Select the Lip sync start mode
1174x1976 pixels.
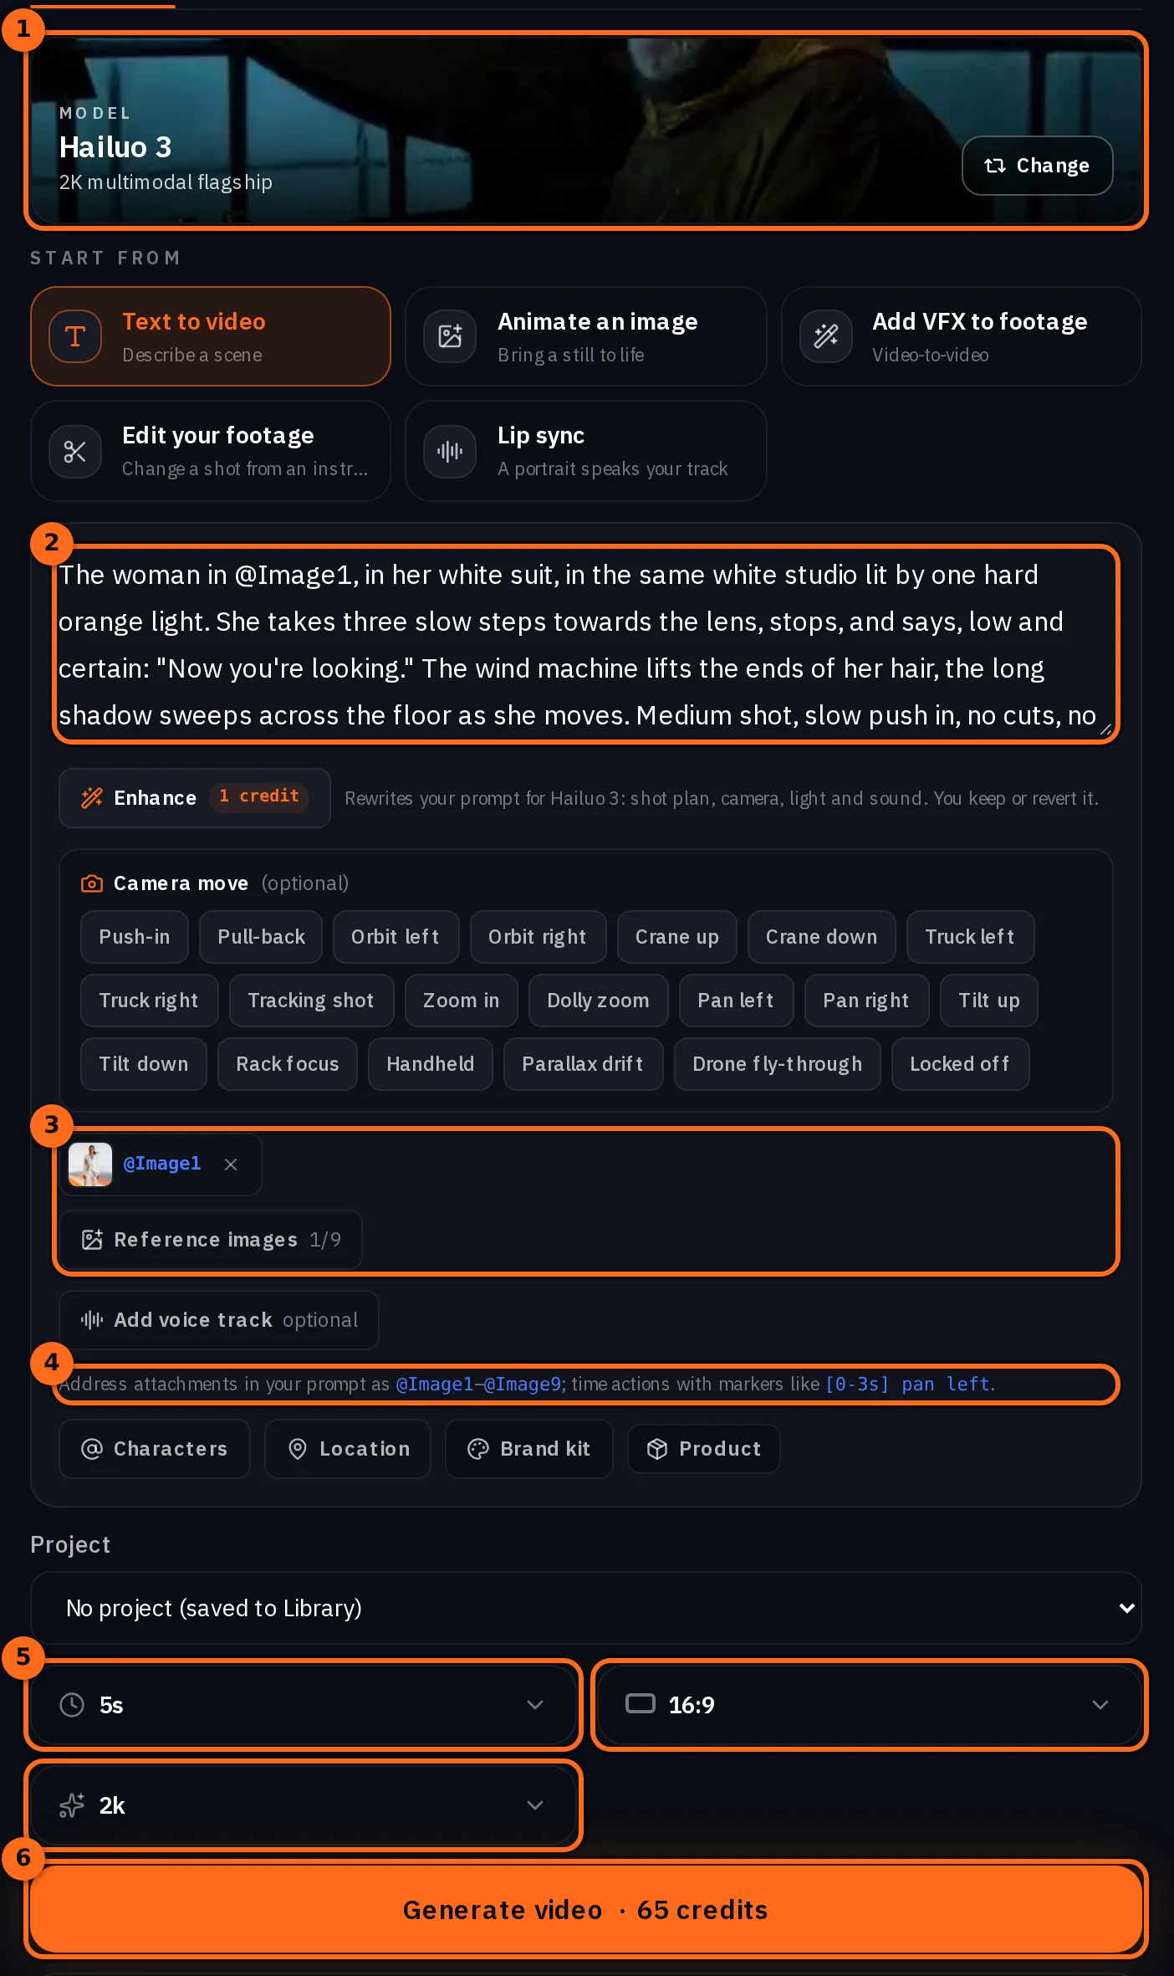pos(586,452)
